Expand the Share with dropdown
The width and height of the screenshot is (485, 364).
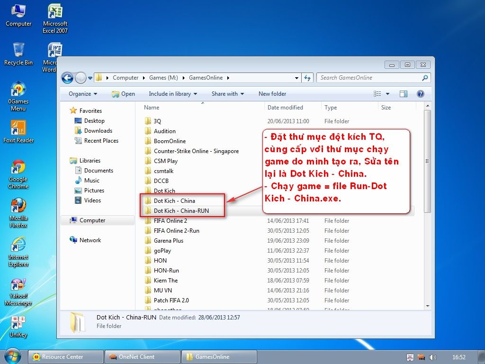click(227, 94)
